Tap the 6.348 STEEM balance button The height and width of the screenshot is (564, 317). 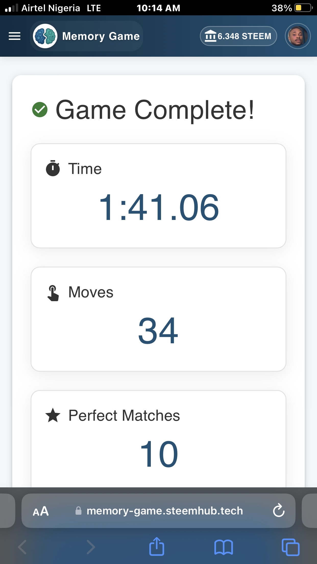(x=238, y=36)
